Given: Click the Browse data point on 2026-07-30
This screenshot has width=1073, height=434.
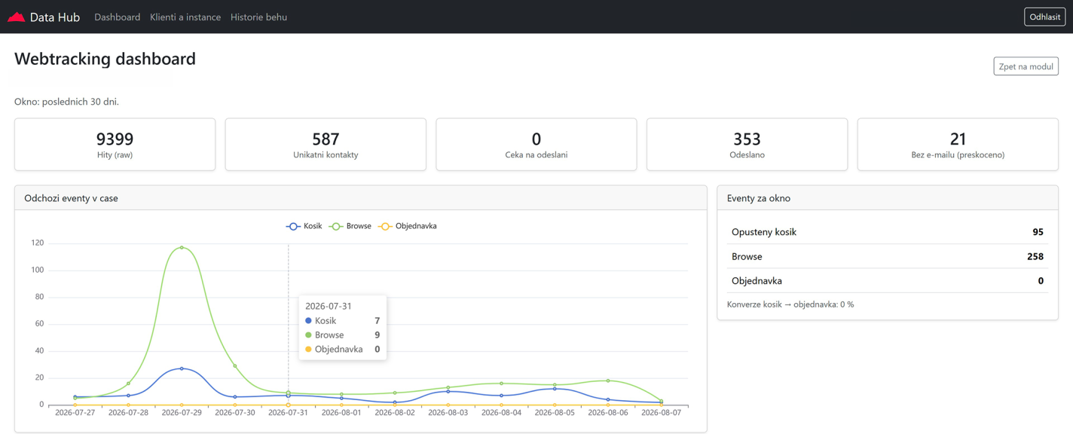Looking at the screenshot, I should coord(235,366).
